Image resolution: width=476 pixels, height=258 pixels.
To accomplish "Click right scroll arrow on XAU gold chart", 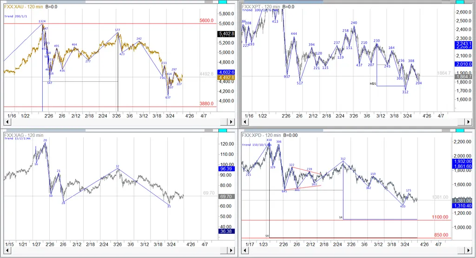I will (x=232, y=122).
